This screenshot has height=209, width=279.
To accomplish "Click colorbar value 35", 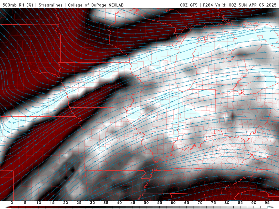I will click(106, 203).
